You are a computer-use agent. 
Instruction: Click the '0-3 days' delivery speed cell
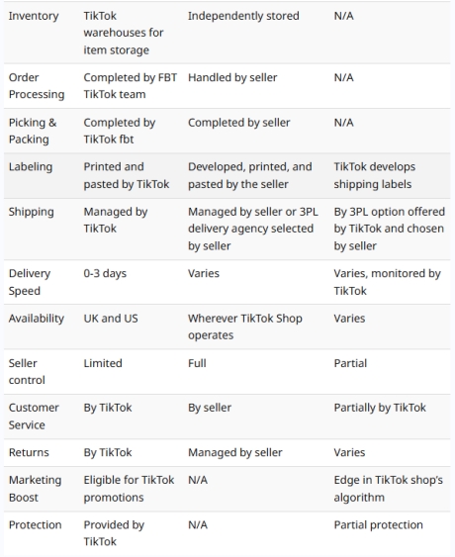pyautogui.click(x=105, y=273)
